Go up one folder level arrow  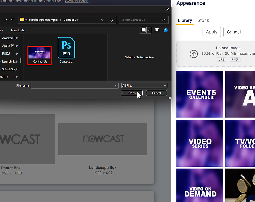coord(13,20)
